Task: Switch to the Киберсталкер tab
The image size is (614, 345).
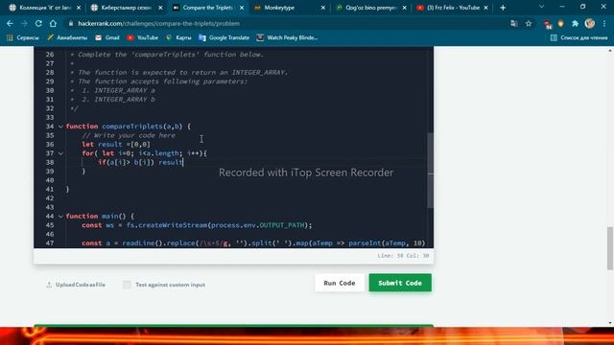Action: click(x=127, y=8)
